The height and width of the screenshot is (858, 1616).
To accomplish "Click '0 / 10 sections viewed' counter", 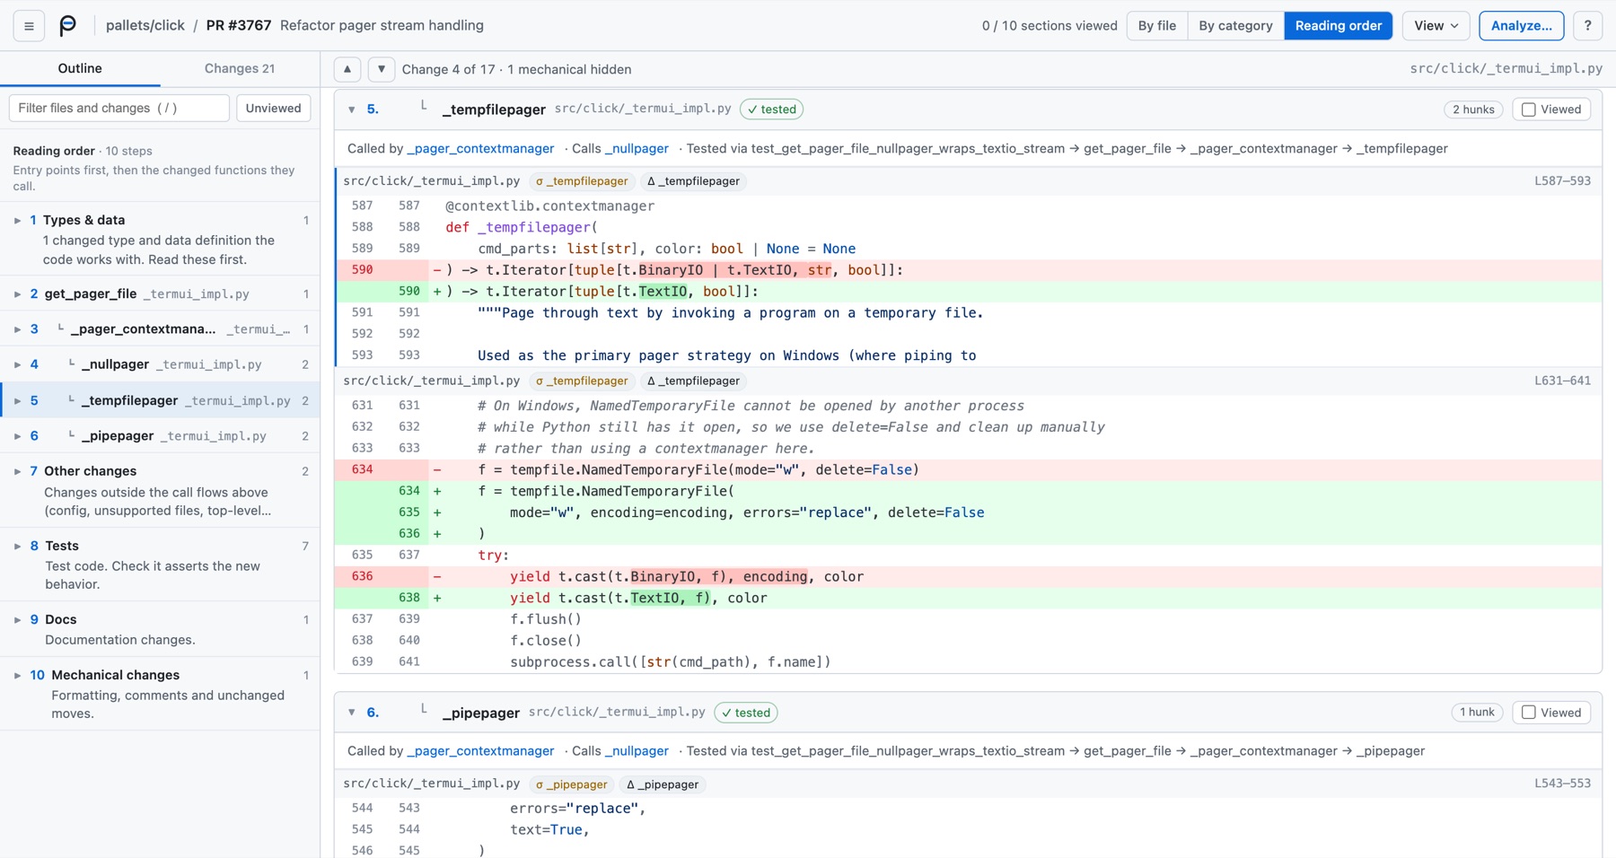I will pyautogui.click(x=1050, y=26).
